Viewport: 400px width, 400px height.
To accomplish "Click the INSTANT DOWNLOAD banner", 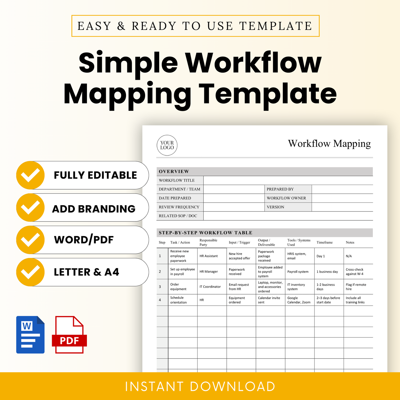I will tap(200, 386).
